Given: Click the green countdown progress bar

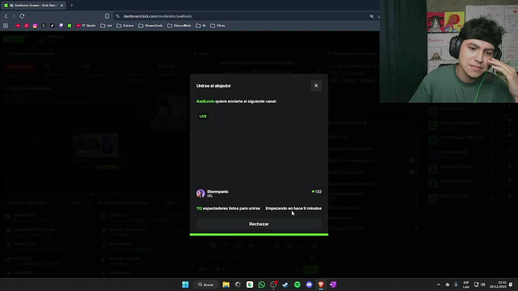Looking at the screenshot, I should (x=259, y=234).
